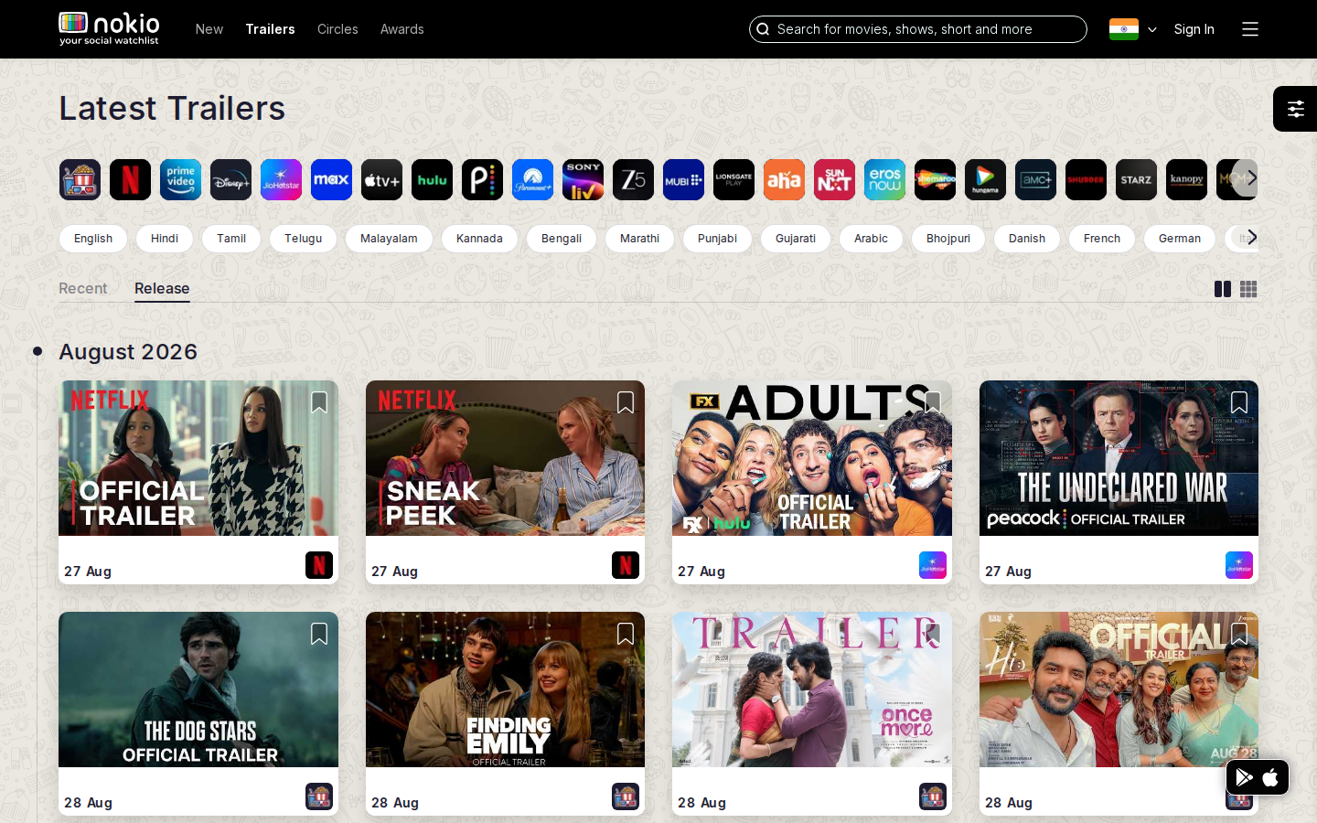The image size is (1317, 823).
Task: Select the Kanopy provider icon
Action: click(x=1186, y=180)
